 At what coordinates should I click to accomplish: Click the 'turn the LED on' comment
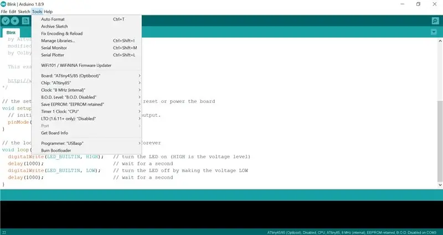click(x=182, y=156)
